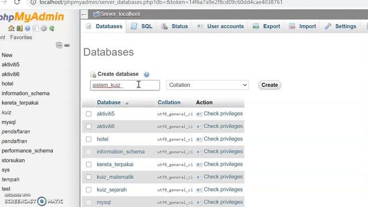The height and width of the screenshot is (207, 368).
Task: Click the privileges icon for aktiviti6
Action: 199,126
